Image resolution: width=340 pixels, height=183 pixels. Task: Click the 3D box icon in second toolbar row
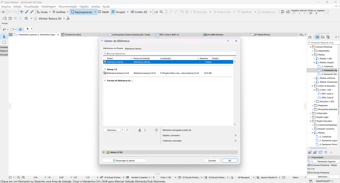[10, 18]
